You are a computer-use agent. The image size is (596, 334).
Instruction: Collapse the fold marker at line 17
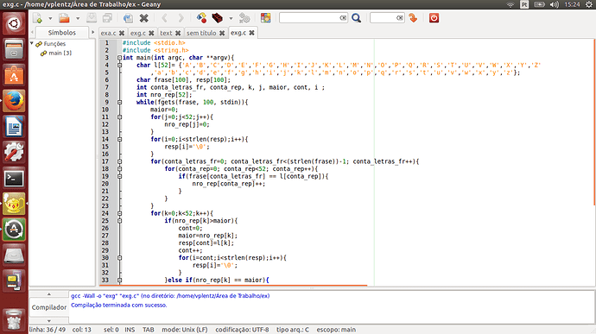coord(119,161)
